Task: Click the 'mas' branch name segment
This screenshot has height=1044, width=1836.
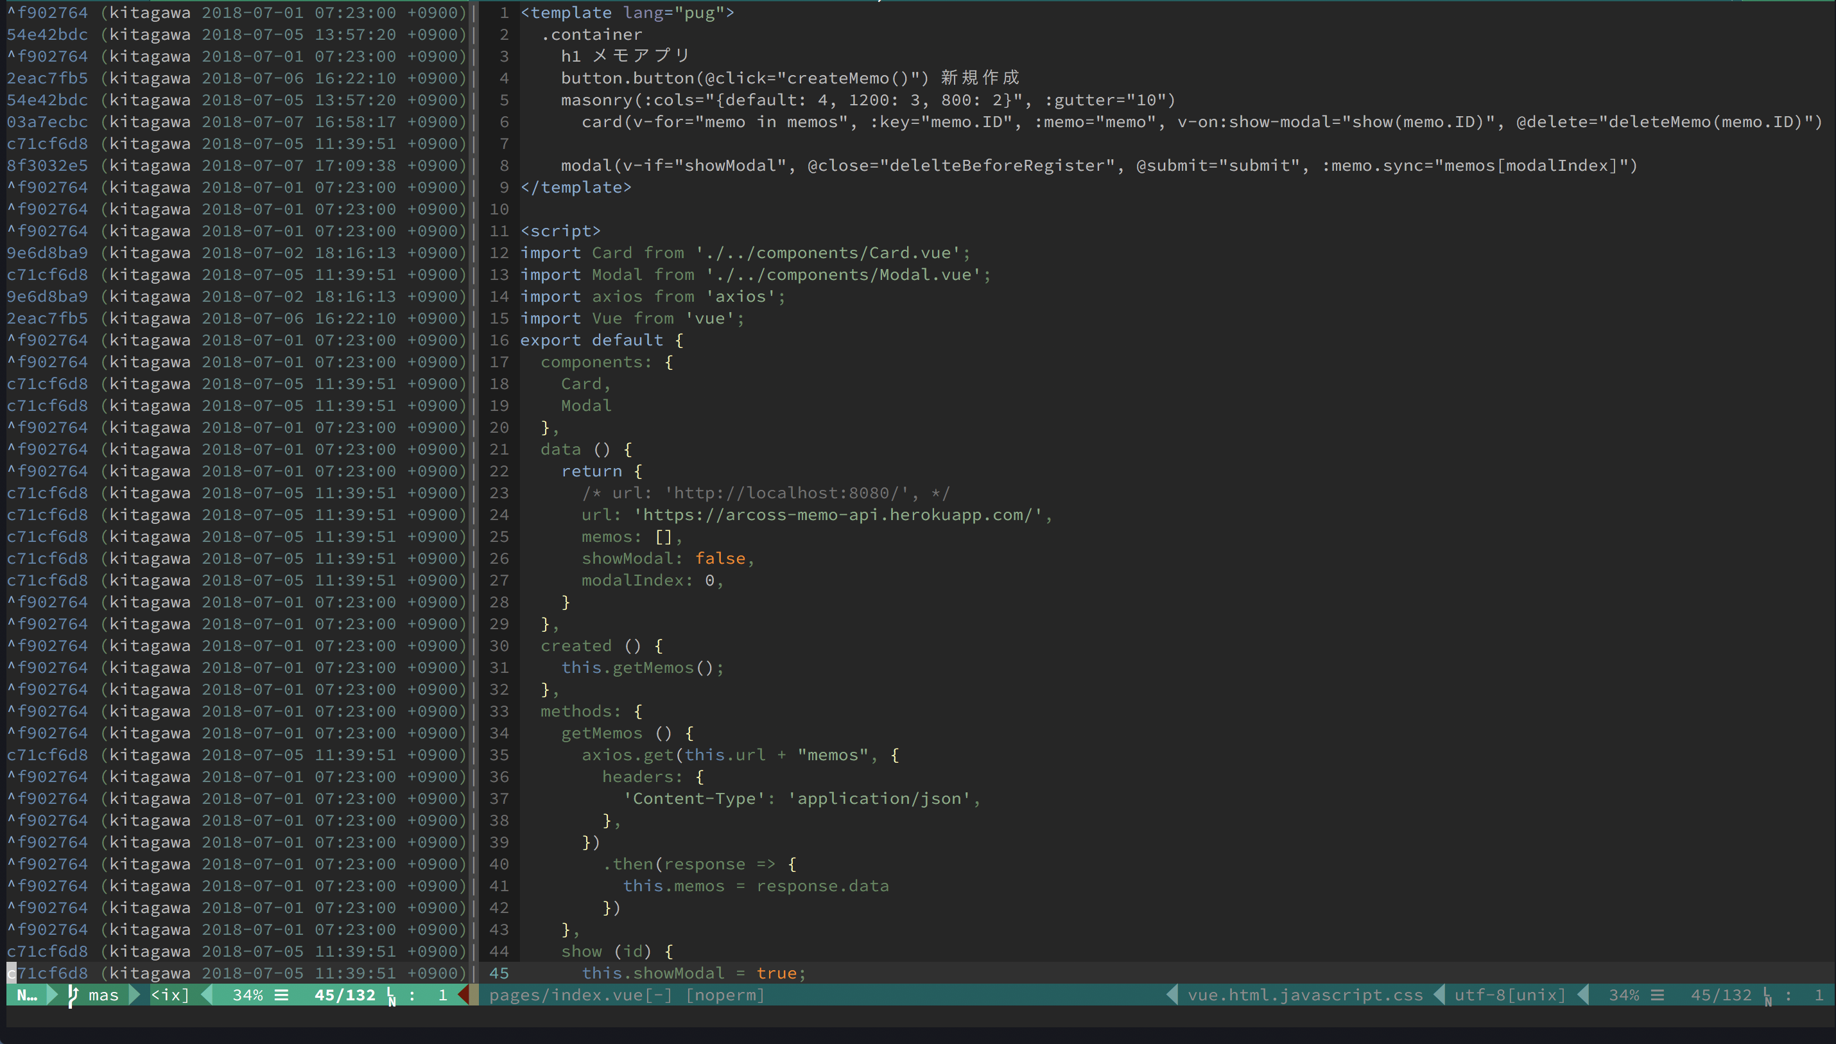Action: tap(103, 995)
